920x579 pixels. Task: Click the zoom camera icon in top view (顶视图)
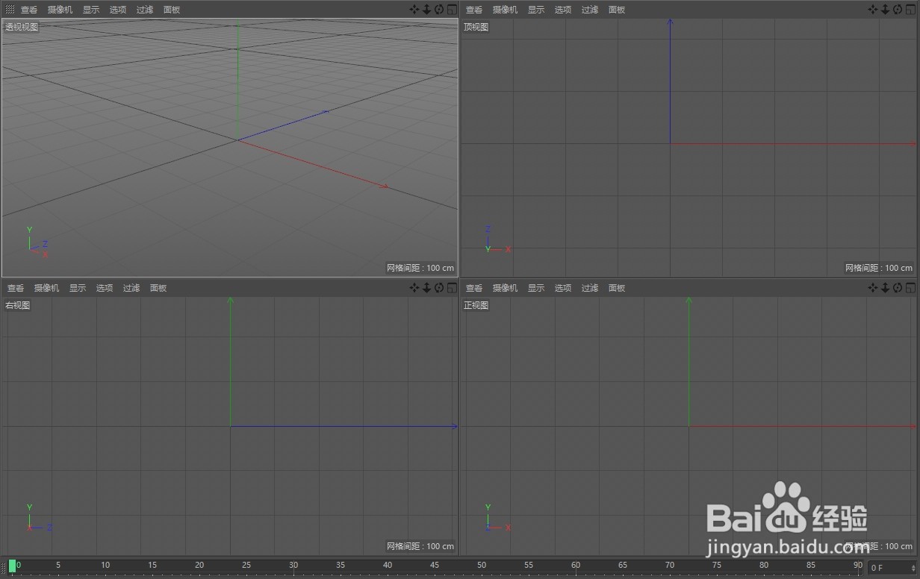(885, 10)
